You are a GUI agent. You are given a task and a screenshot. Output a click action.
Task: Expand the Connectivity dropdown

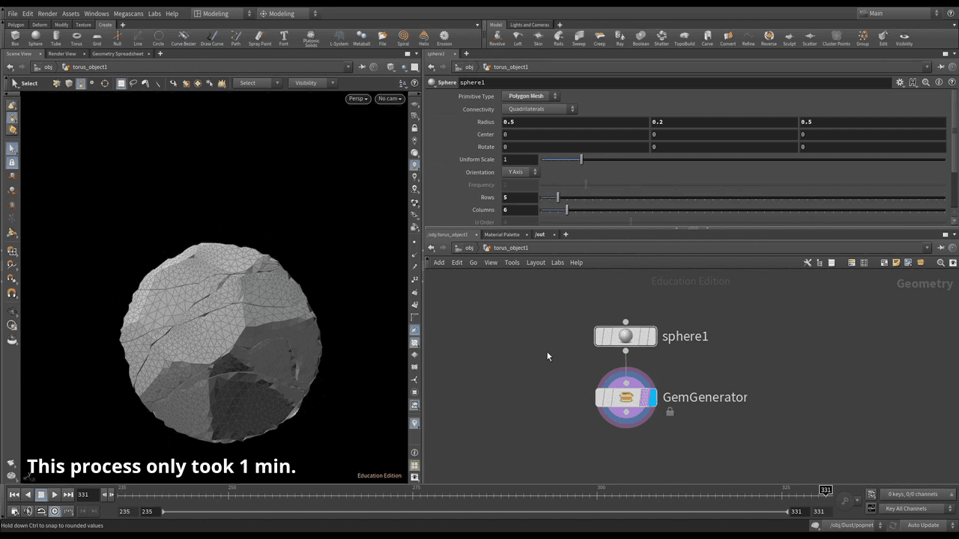point(539,109)
